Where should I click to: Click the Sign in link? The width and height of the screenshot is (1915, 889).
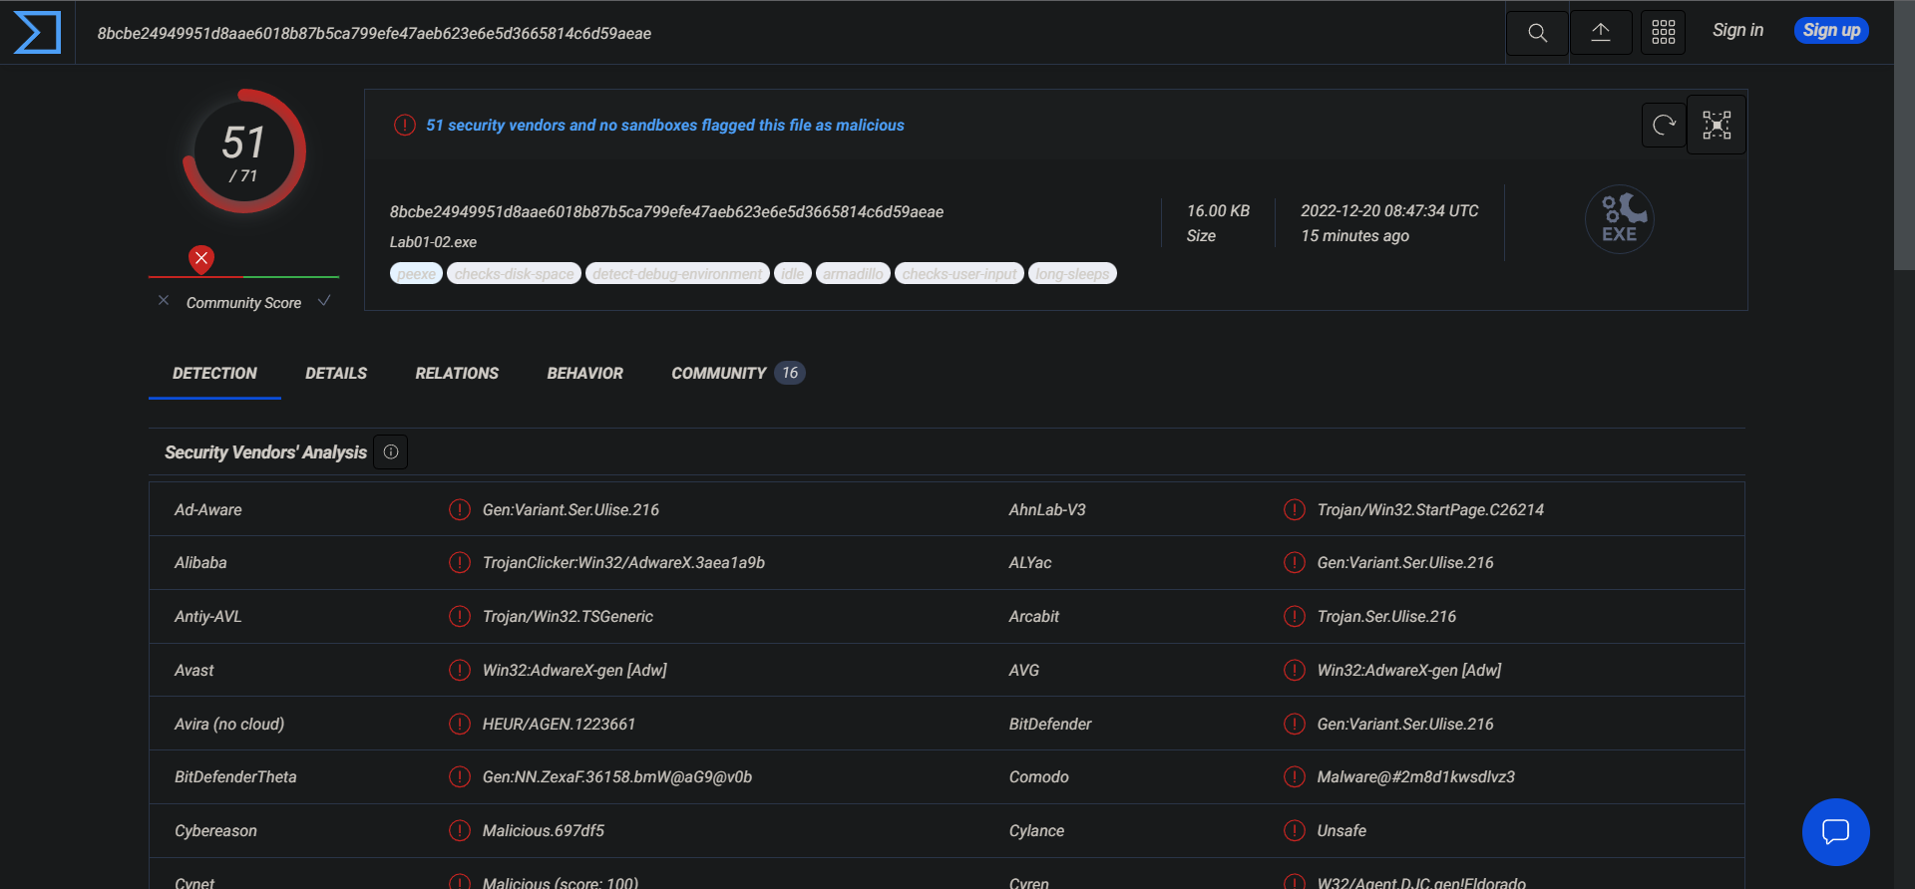coord(1737,30)
